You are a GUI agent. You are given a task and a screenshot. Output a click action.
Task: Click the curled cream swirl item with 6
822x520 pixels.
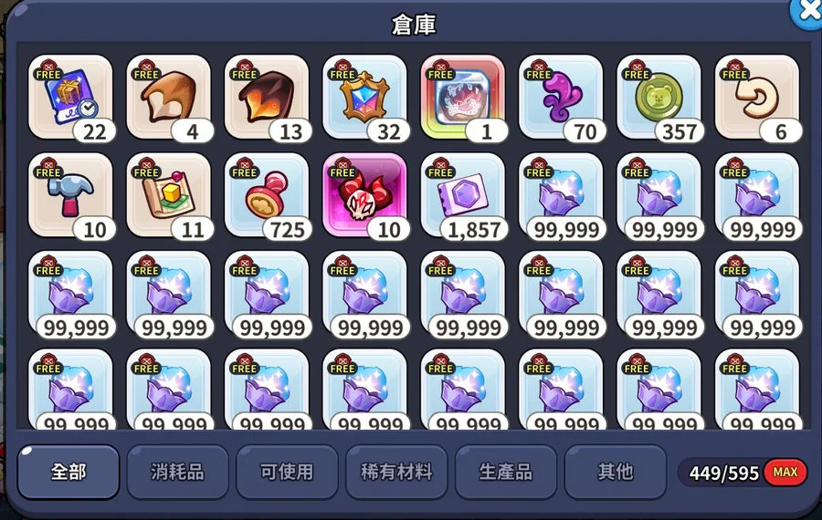(x=756, y=98)
